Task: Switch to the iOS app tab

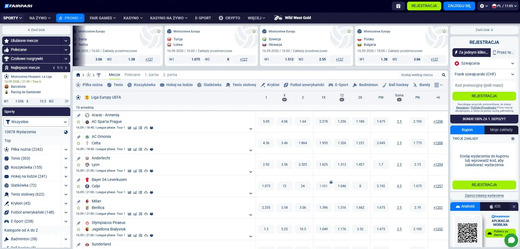Action: [495, 207]
